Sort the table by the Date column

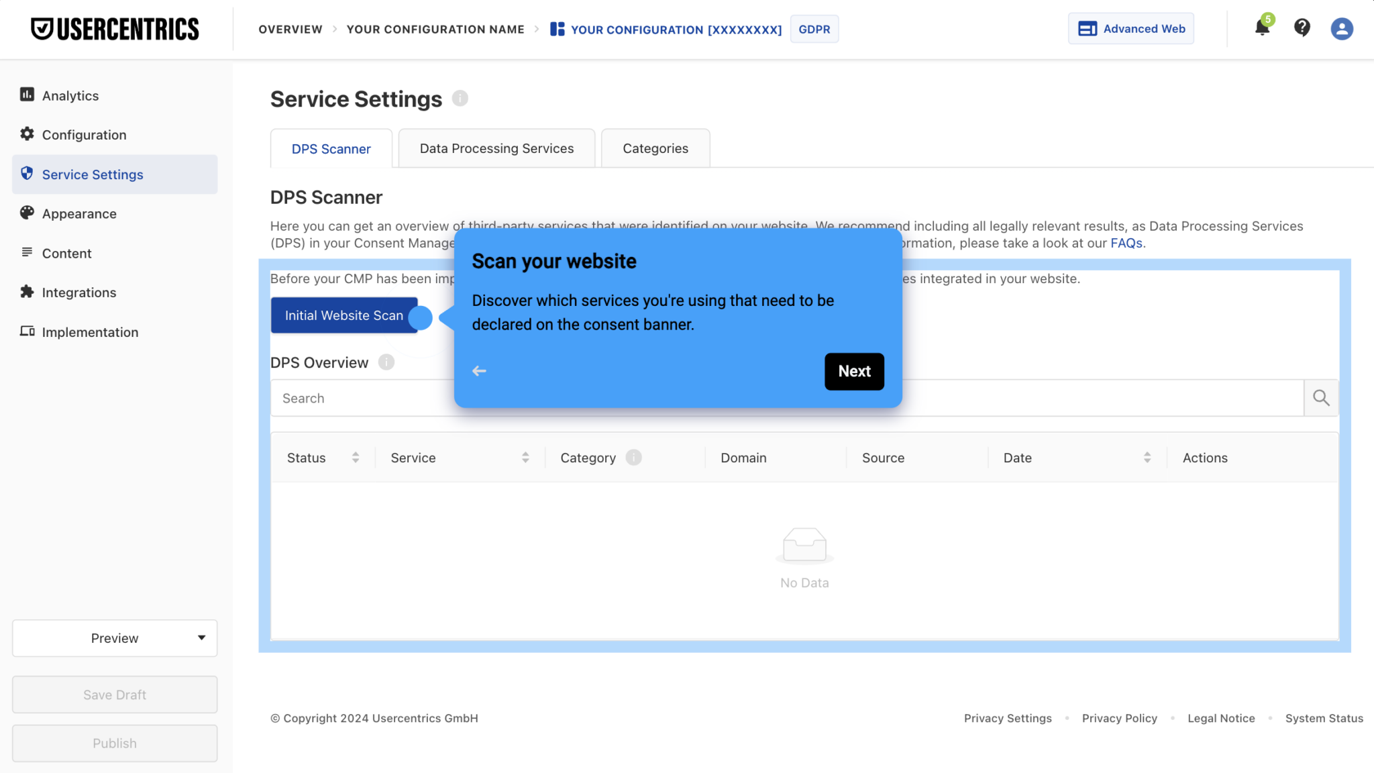tap(1147, 457)
